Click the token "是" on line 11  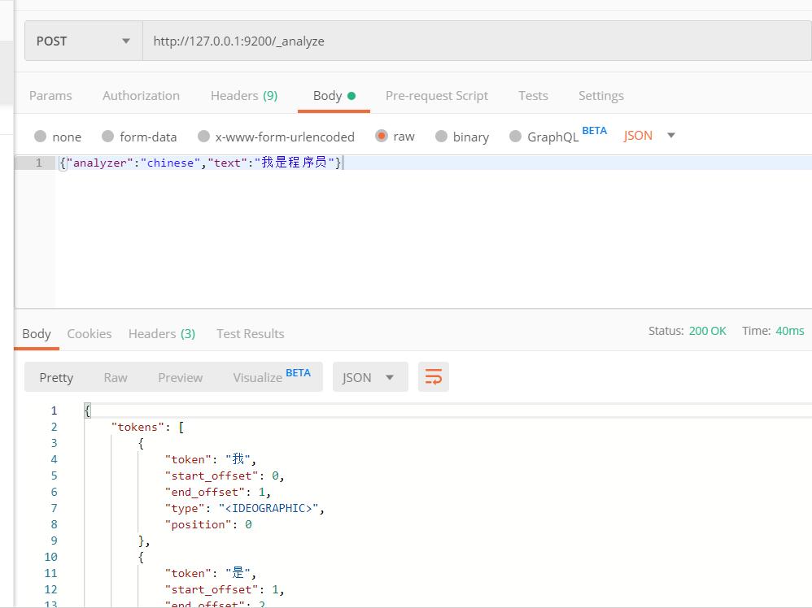click(238, 573)
